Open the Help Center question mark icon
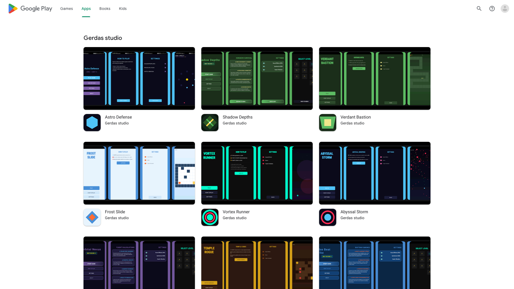 (492, 9)
